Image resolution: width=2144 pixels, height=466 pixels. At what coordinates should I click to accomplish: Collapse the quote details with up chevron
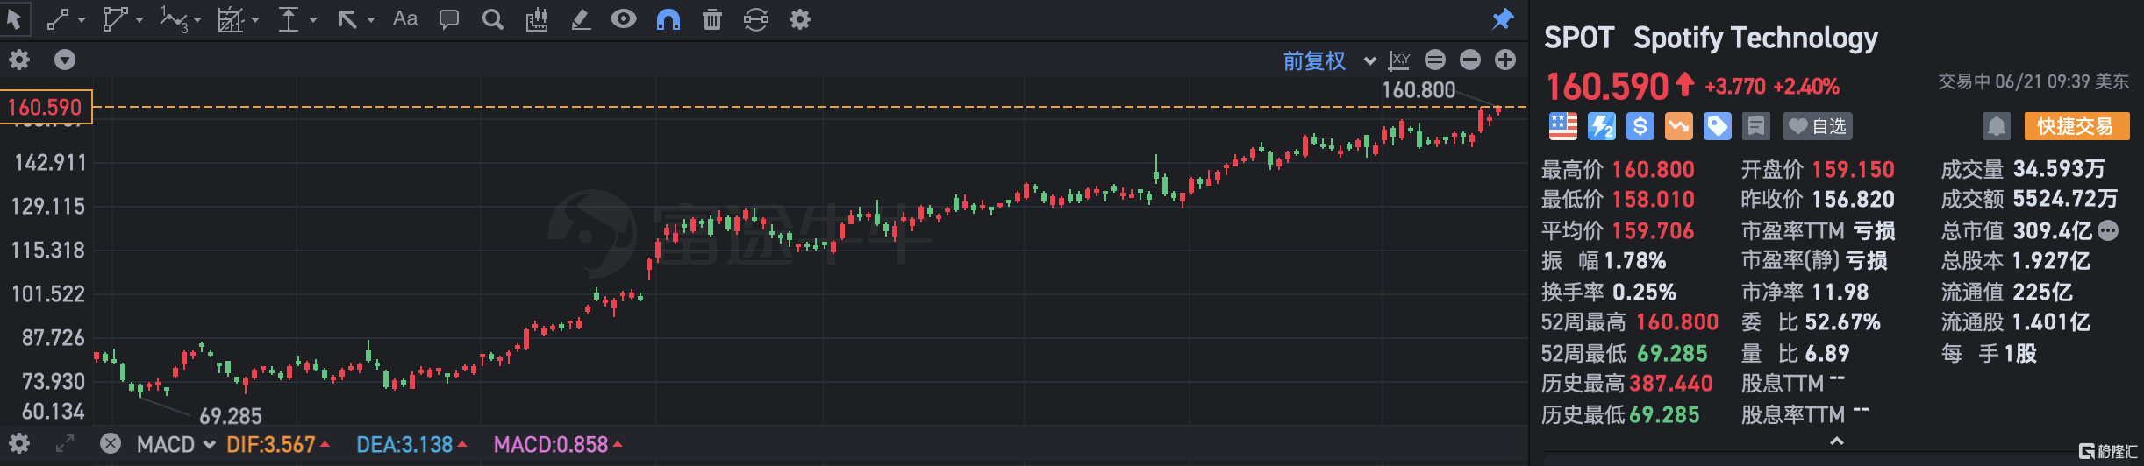(x=1836, y=441)
